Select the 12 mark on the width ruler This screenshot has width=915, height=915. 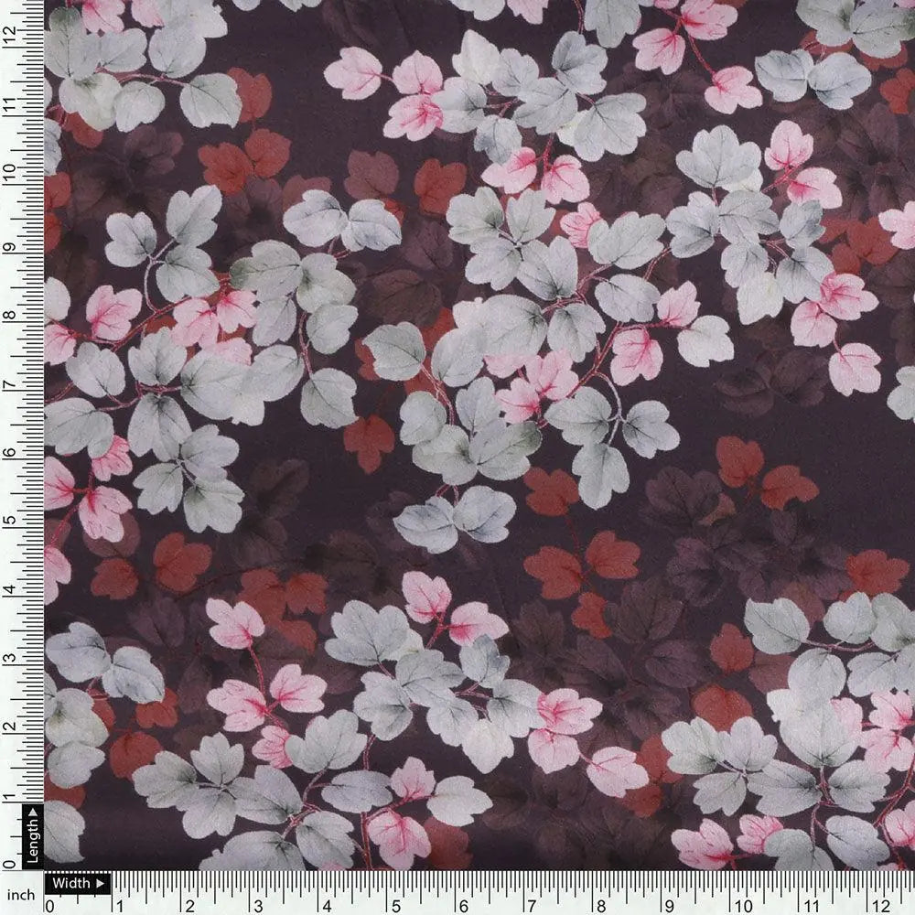pyautogui.click(x=877, y=904)
